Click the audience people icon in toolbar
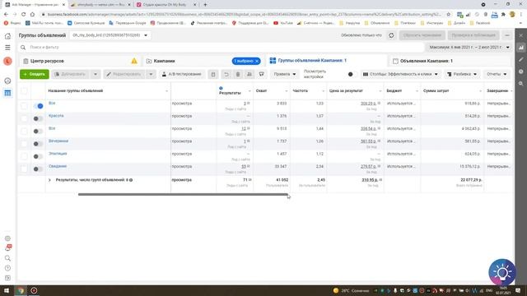 (x=250, y=74)
